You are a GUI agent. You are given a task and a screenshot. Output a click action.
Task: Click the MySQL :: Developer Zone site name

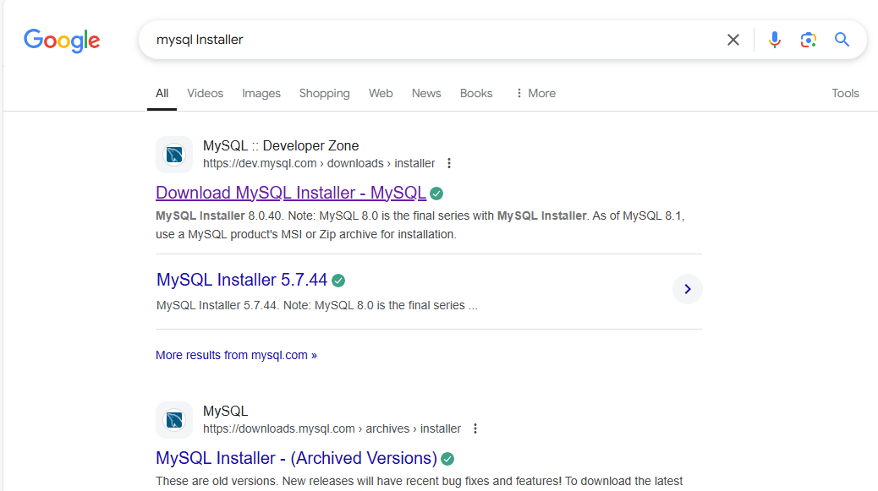[281, 145]
